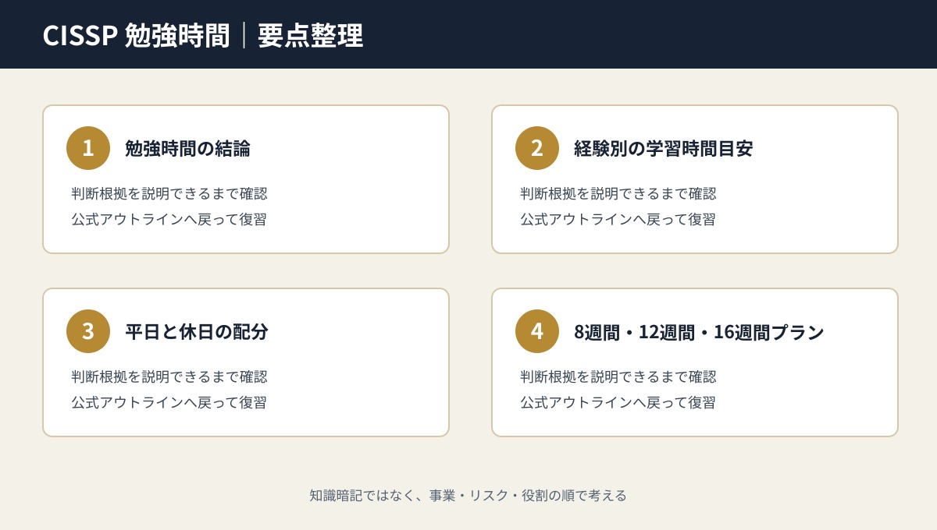The height and width of the screenshot is (530, 937).
Task: Select the heading 勉強時間の結論
Action: click(x=187, y=148)
